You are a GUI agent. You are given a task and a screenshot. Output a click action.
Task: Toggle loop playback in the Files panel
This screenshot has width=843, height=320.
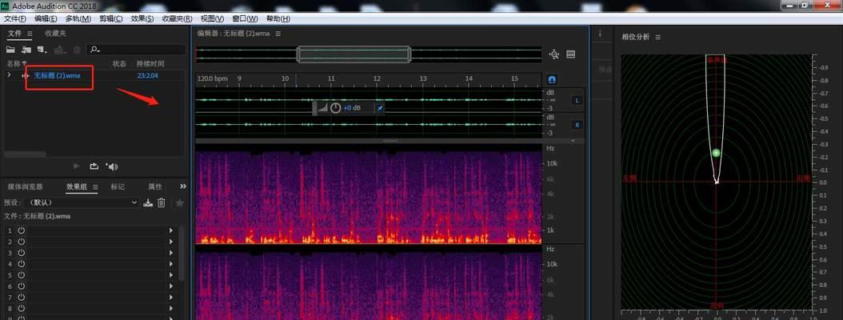pos(94,166)
